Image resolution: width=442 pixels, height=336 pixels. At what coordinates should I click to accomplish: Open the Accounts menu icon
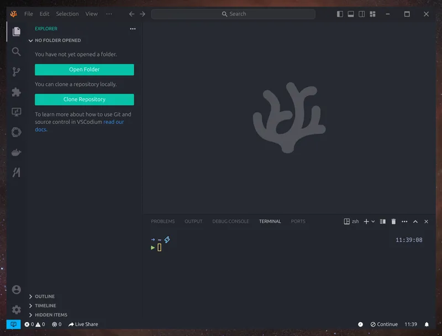[17, 290]
